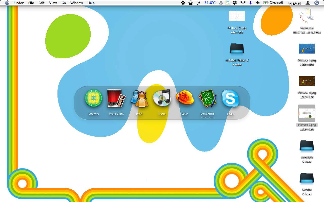The image size is (324, 202).
Task: Select the Noonacao hard drive icon
Action: point(307,16)
